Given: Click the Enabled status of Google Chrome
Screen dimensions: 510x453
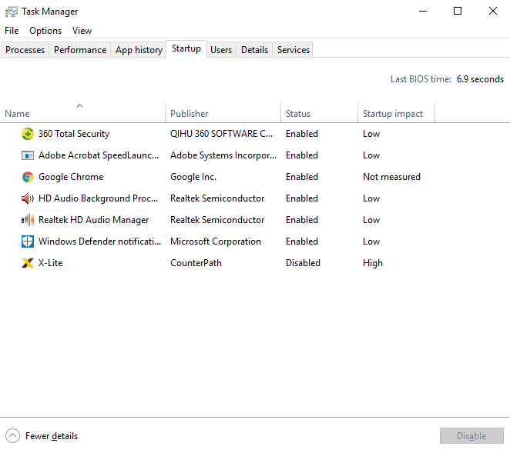Looking at the screenshot, I should (x=302, y=177).
